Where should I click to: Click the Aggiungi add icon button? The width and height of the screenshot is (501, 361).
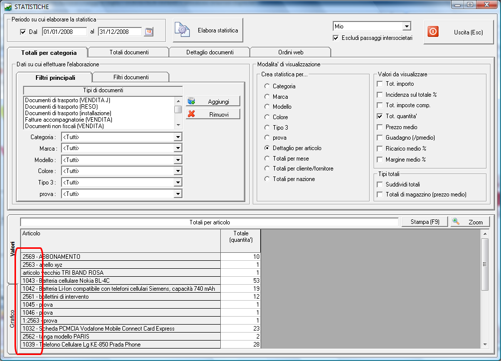click(191, 101)
